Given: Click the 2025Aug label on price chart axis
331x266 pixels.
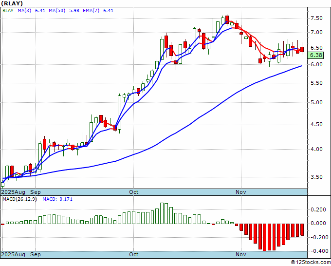Looking at the screenshot, I should pos(13,192).
